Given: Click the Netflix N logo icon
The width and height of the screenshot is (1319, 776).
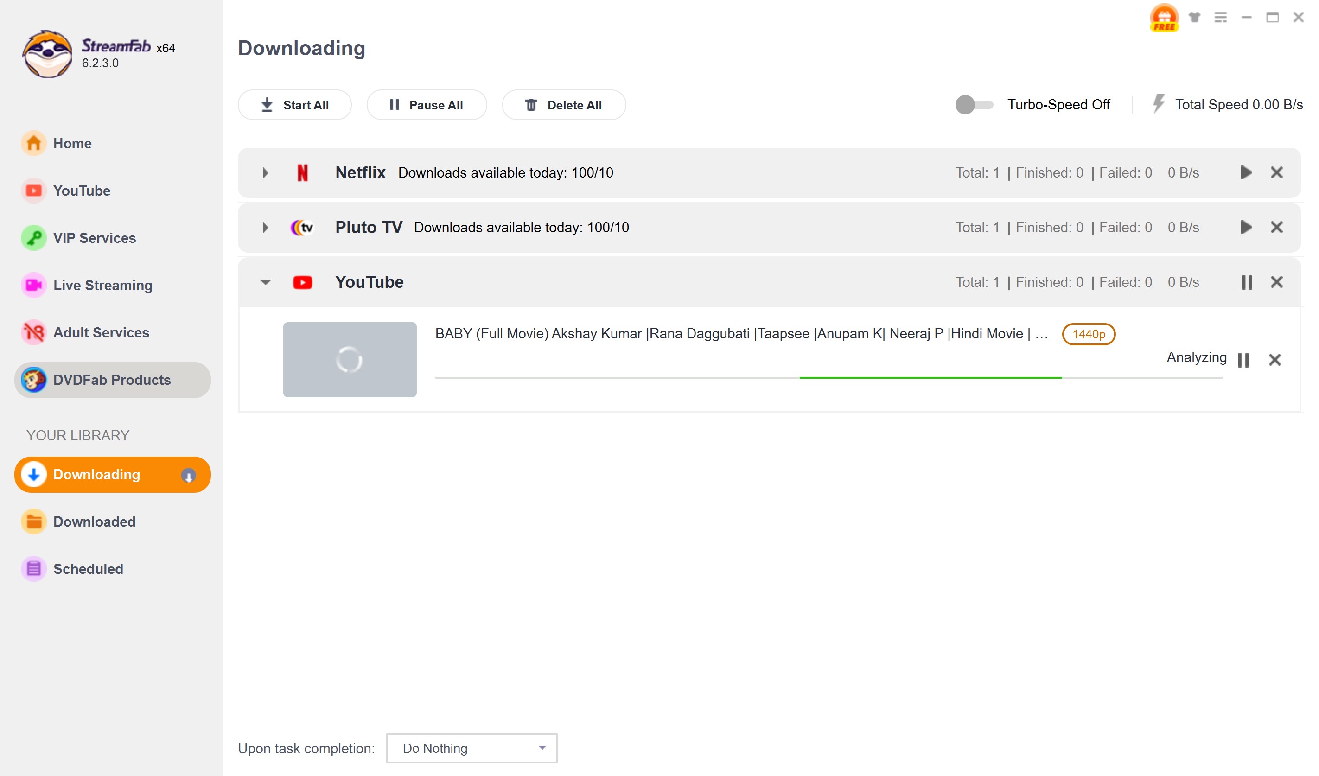Looking at the screenshot, I should pyautogui.click(x=303, y=173).
